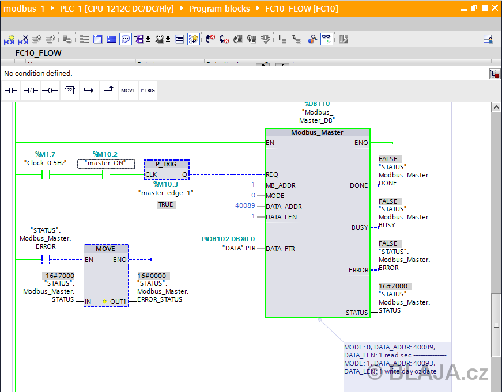Click the FC10_FLOW block title
Screen dimensions: 502x392
click(38, 53)
